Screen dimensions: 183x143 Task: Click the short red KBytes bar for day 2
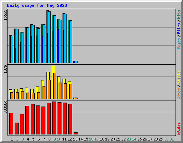coord(16,128)
